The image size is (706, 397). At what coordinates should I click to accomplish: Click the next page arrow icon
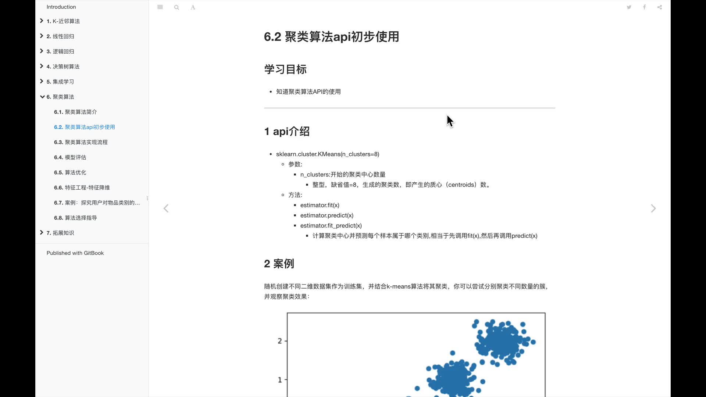click(654, 208)
